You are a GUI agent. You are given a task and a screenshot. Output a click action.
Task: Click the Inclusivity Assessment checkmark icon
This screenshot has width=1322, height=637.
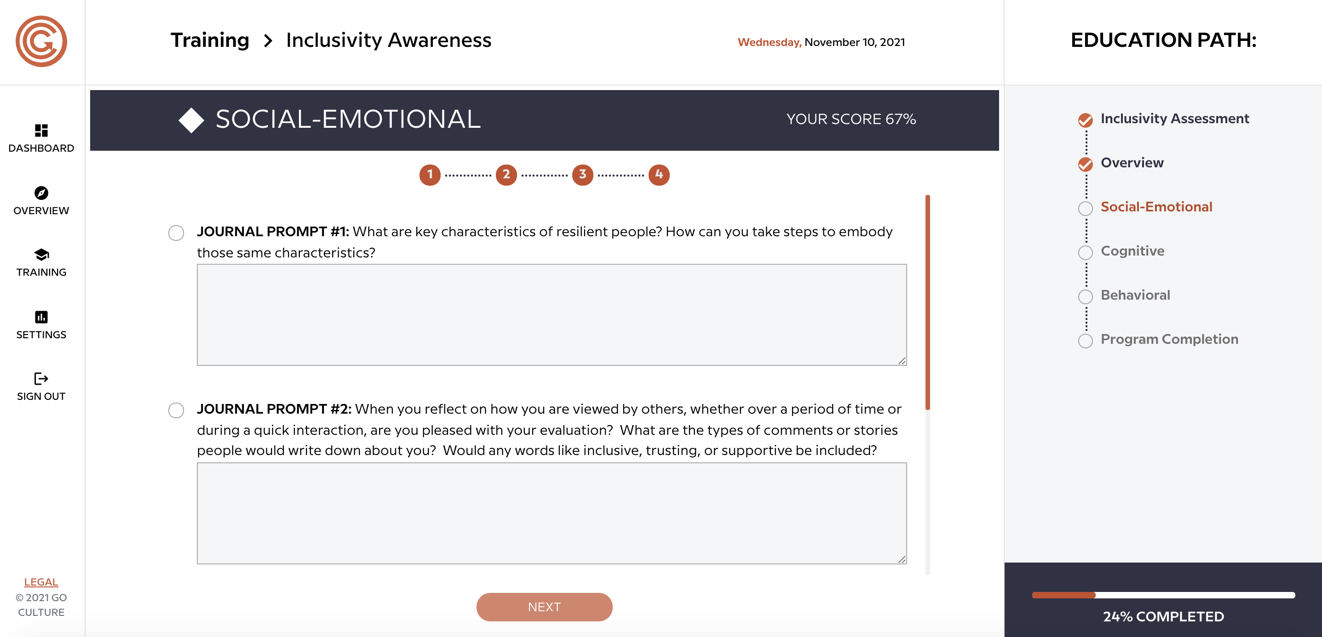(1085, 120)
